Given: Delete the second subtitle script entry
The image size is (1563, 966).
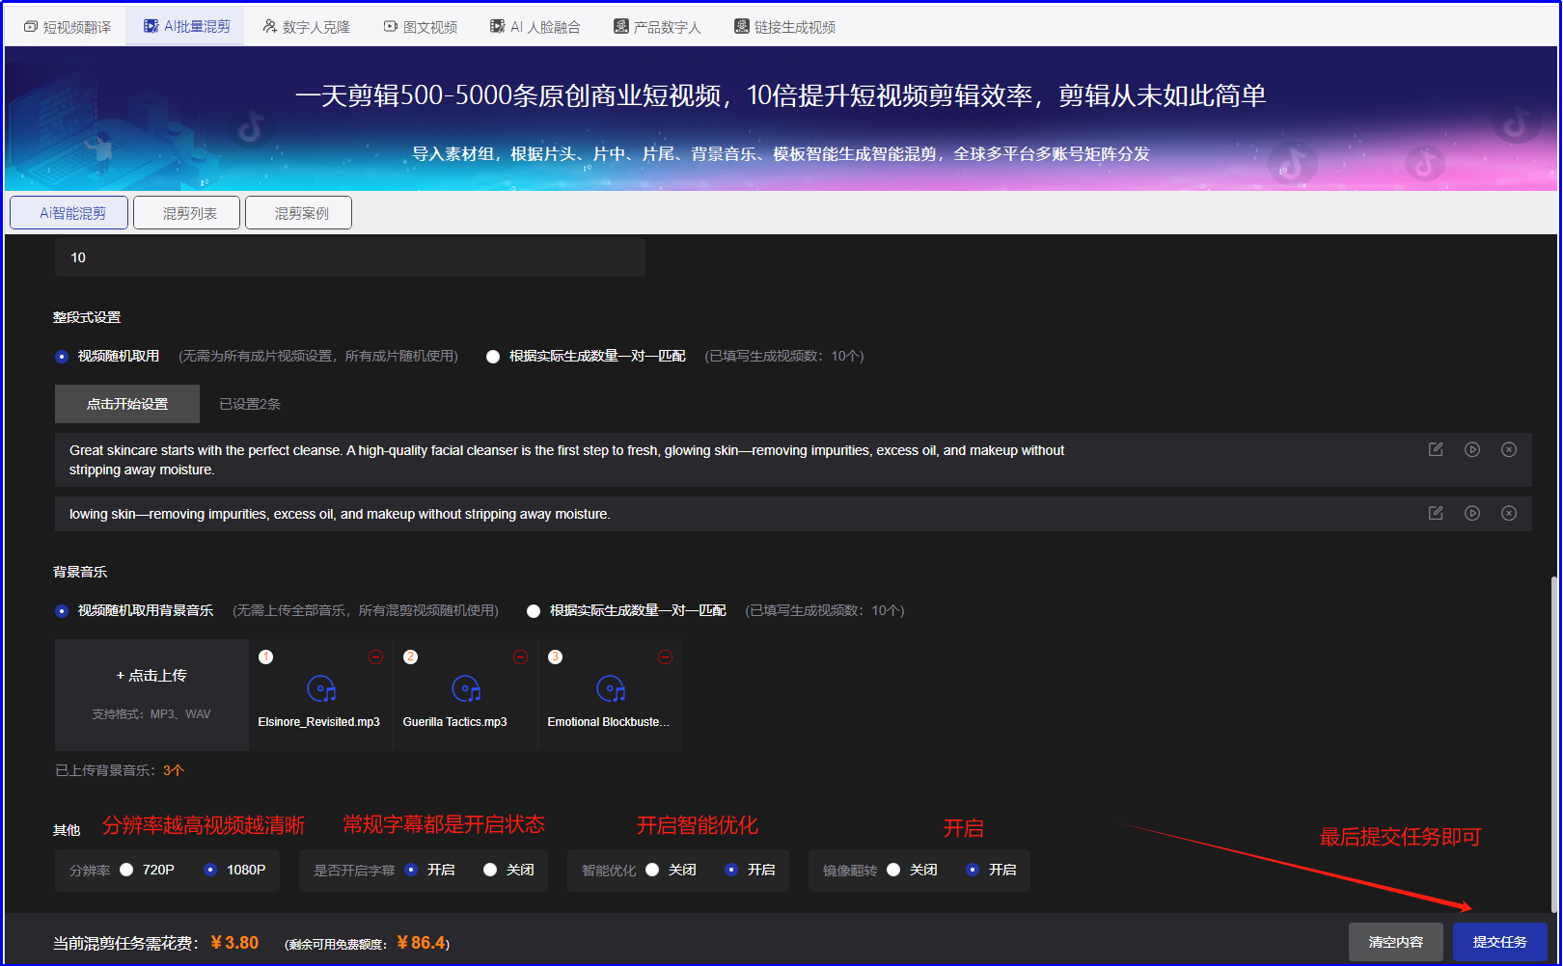Looking at the screenshot, I should click(1509, 513).
